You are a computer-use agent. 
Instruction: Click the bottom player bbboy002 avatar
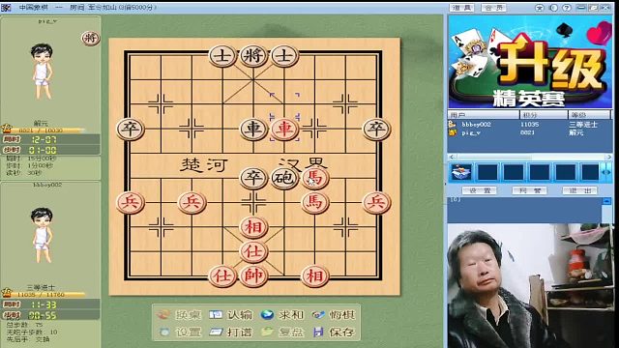coord(42,235)
